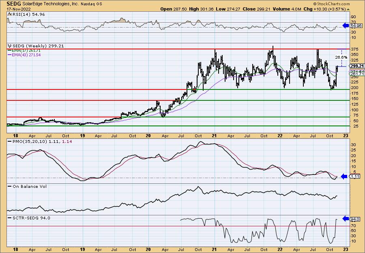Click the SEDG (Weekly) 299.21 legend label

pos(38,46)
